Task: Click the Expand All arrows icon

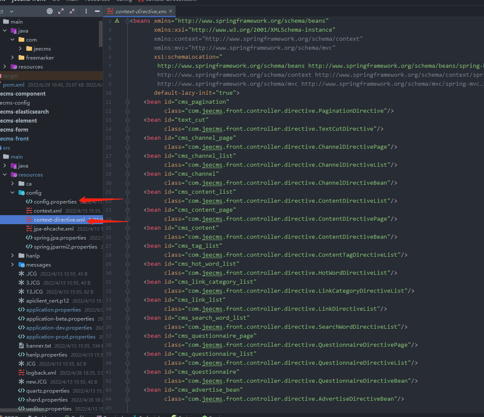Action: pyautogui.click(x=61, y=11)
